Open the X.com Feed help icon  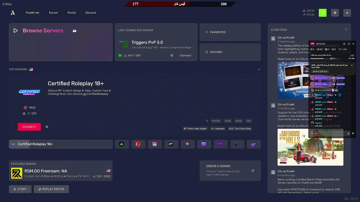point(346,30)
